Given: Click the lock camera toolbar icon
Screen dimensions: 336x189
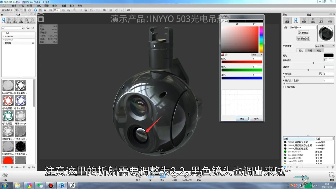Looking at the screenshot, I should point(85,10).
